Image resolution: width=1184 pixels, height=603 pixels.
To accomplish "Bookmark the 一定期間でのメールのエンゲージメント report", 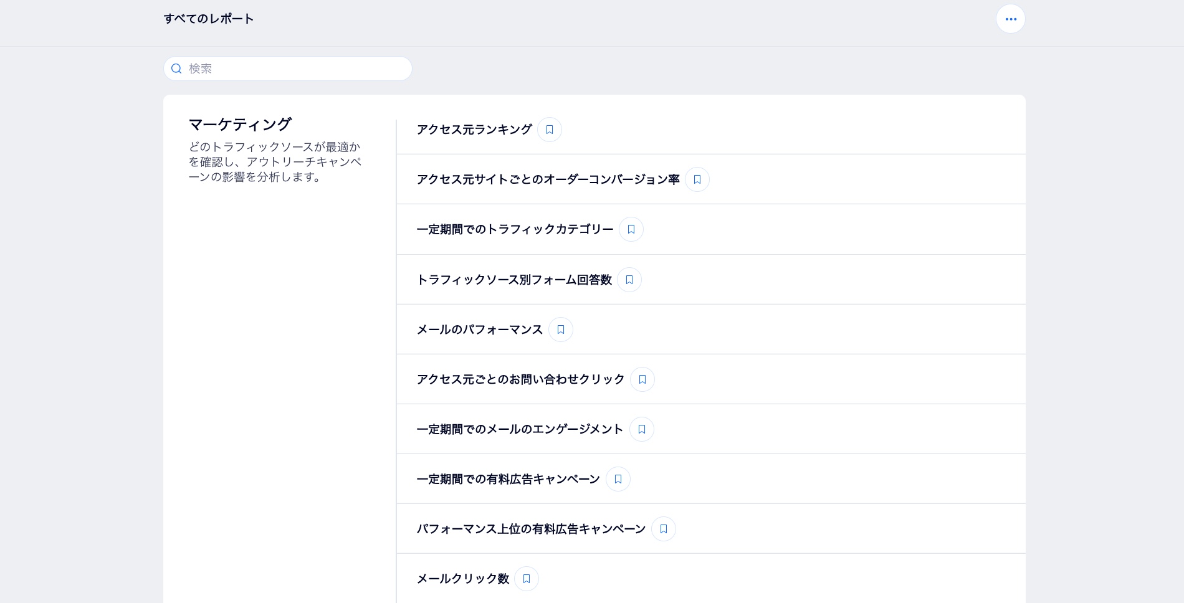I will tap(642, 429).
